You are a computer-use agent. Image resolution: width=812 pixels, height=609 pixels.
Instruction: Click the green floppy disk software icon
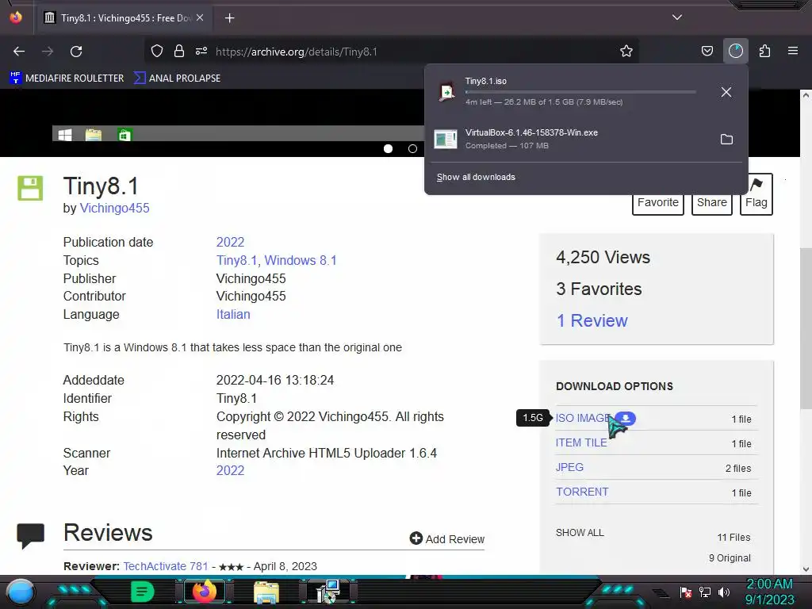(x=30, y=188)
